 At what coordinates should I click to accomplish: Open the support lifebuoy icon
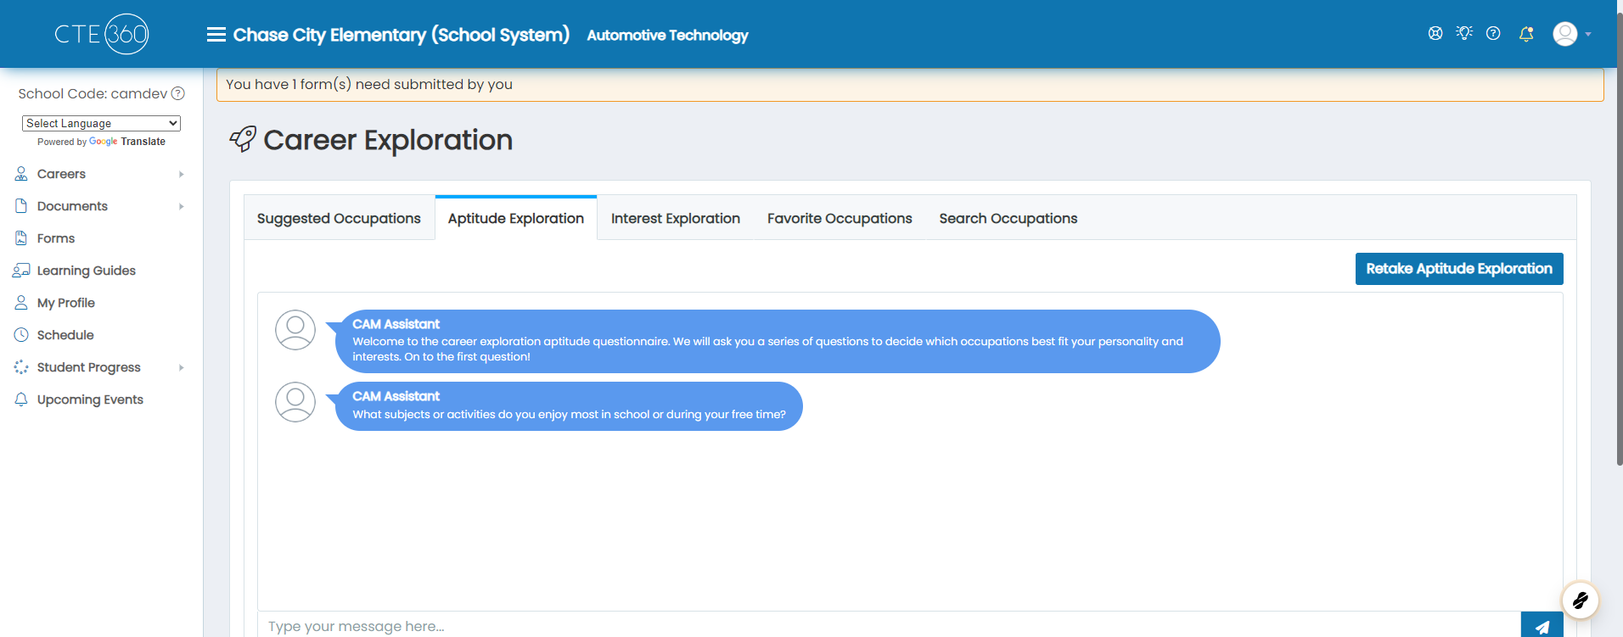1435,33
